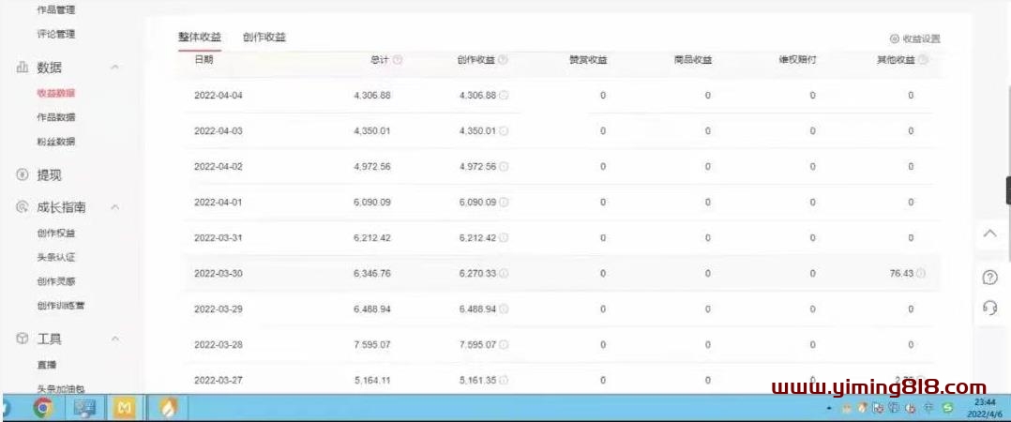Open Chrome from the Windows taskbar
The image size is (1011, 422).
point(43,407)
